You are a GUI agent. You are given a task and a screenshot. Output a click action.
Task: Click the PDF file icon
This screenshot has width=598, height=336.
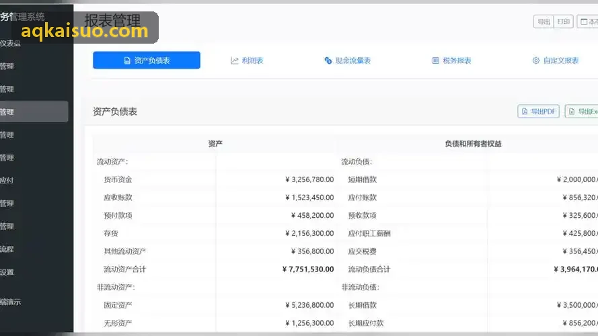coord(525,112)
